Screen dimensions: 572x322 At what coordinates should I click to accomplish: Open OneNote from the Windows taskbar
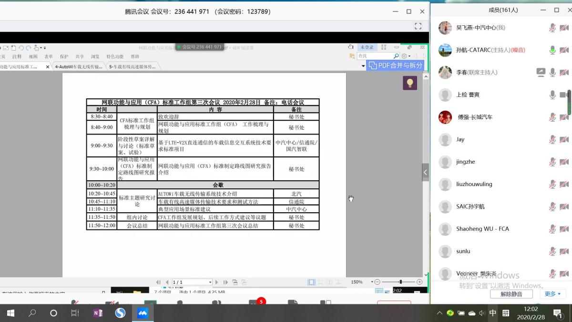tap(98, 313)
